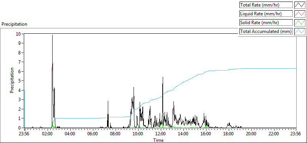Select the Solid Rate (mm/hr) legend label
Screen dimensions: 307x143
(x=266, y=23)
